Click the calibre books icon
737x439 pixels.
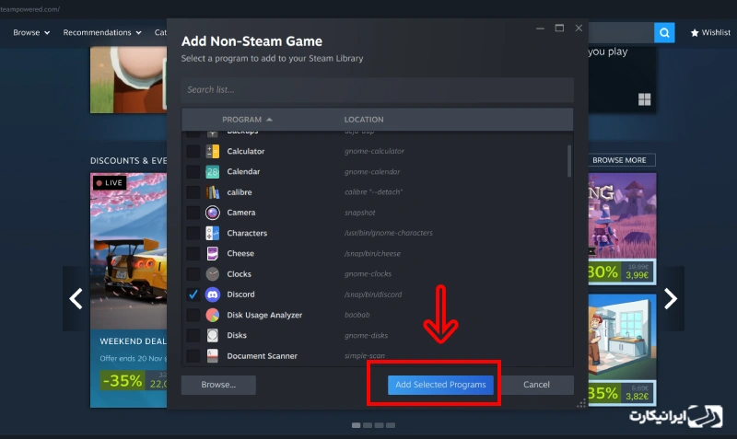click(213, 192)
